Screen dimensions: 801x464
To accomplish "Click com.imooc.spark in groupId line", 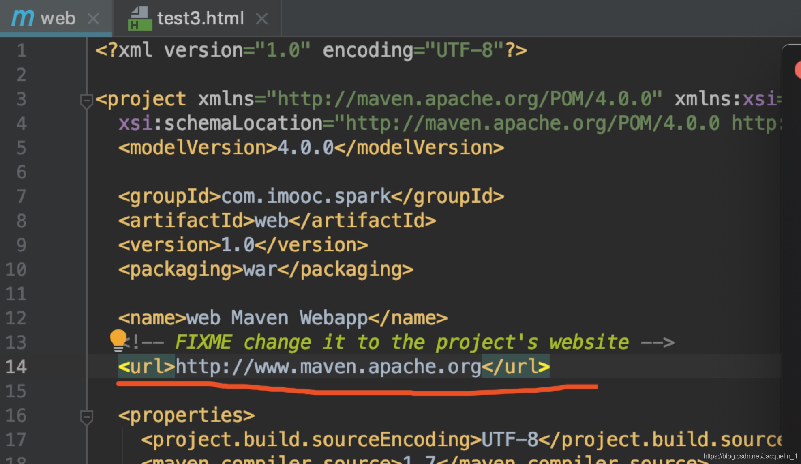I will (x=306, y=196).
